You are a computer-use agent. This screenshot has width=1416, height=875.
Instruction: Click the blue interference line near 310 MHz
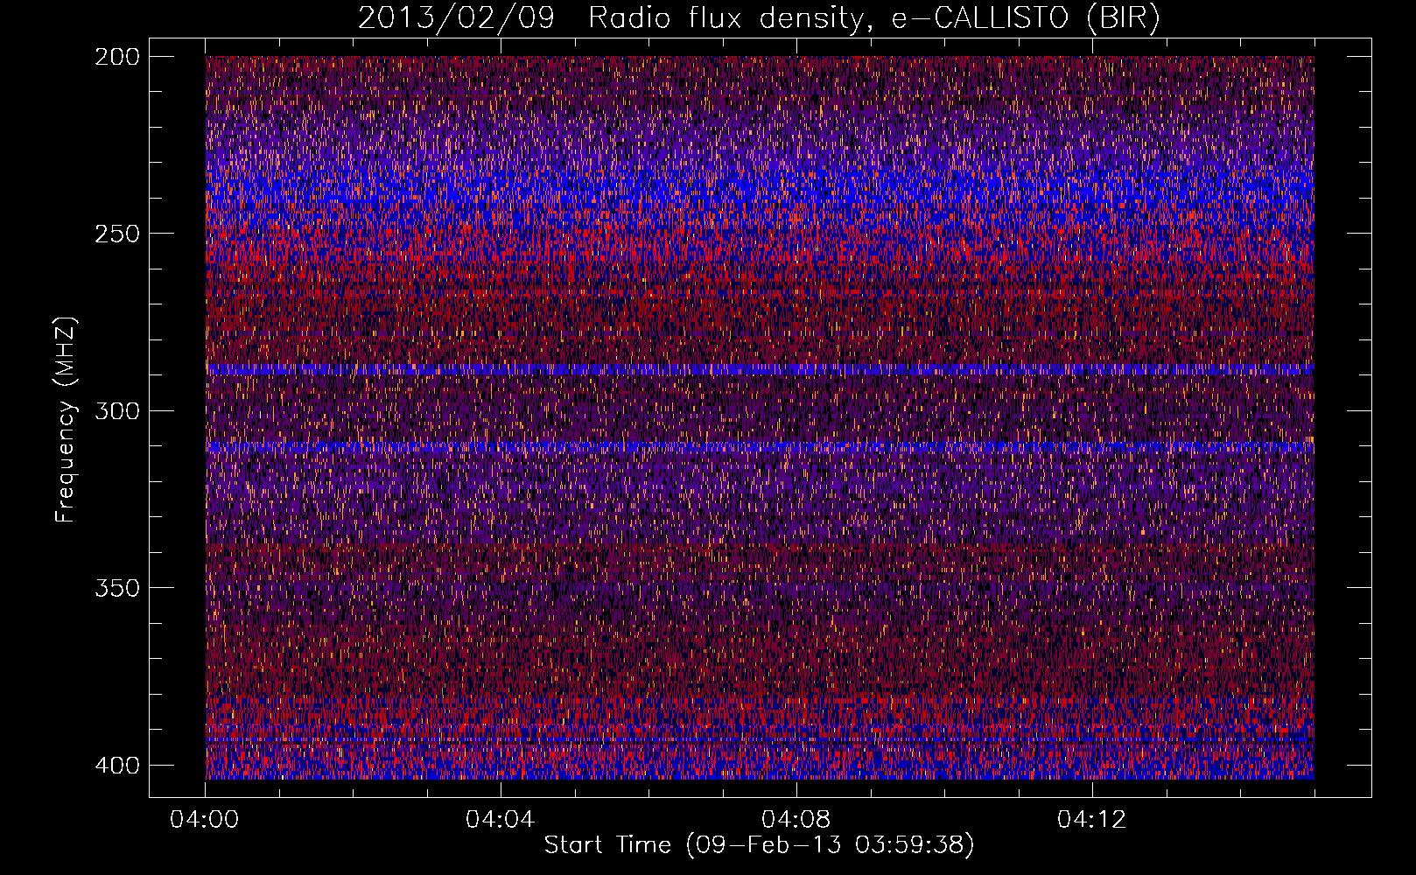[x=760, y=447]
